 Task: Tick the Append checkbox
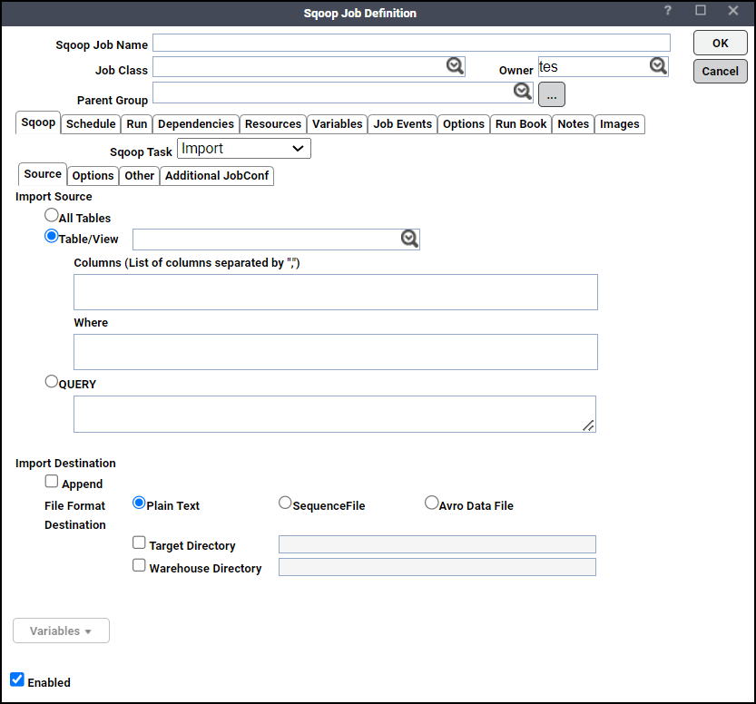(x=52, y=482)
